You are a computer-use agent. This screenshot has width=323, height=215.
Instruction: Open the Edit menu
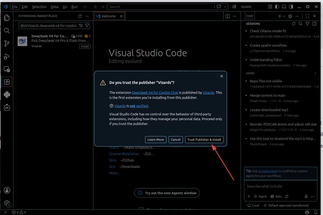tap(25, 7)
